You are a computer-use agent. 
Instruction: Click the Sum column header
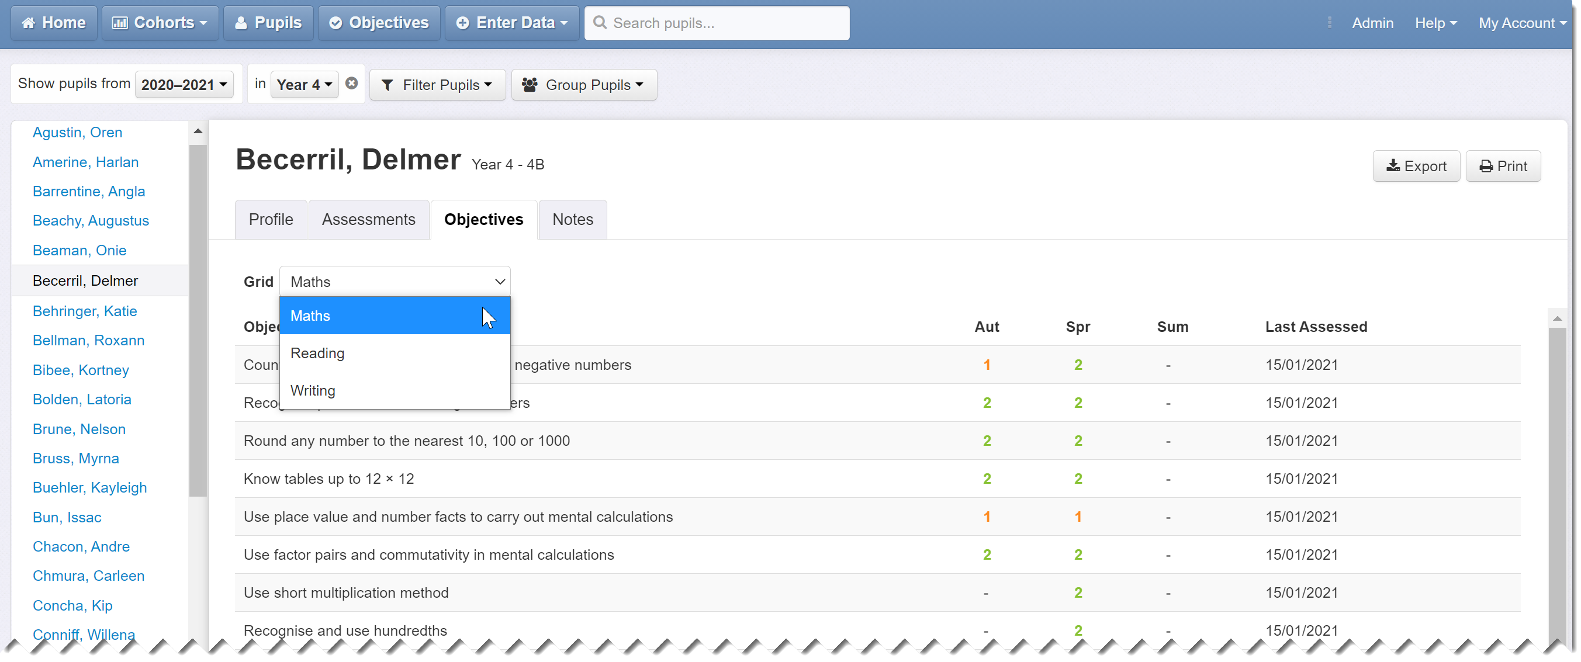pyautogui.click(x=1172, y=327)
